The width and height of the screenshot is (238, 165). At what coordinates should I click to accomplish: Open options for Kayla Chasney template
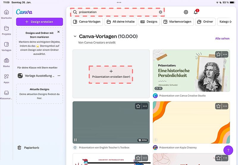[225, 106]
